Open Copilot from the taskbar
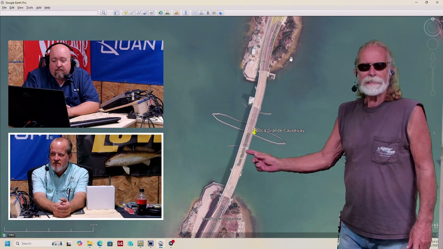 pyautogui.click(x=80, y=243)
